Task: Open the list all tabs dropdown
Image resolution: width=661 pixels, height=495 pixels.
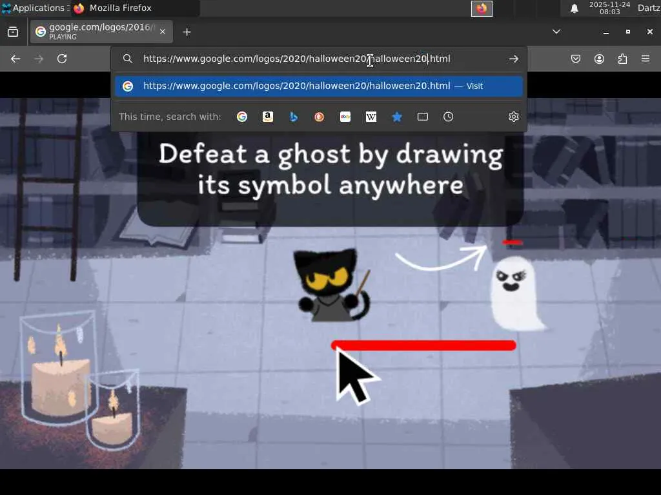Action: point(556,32)
